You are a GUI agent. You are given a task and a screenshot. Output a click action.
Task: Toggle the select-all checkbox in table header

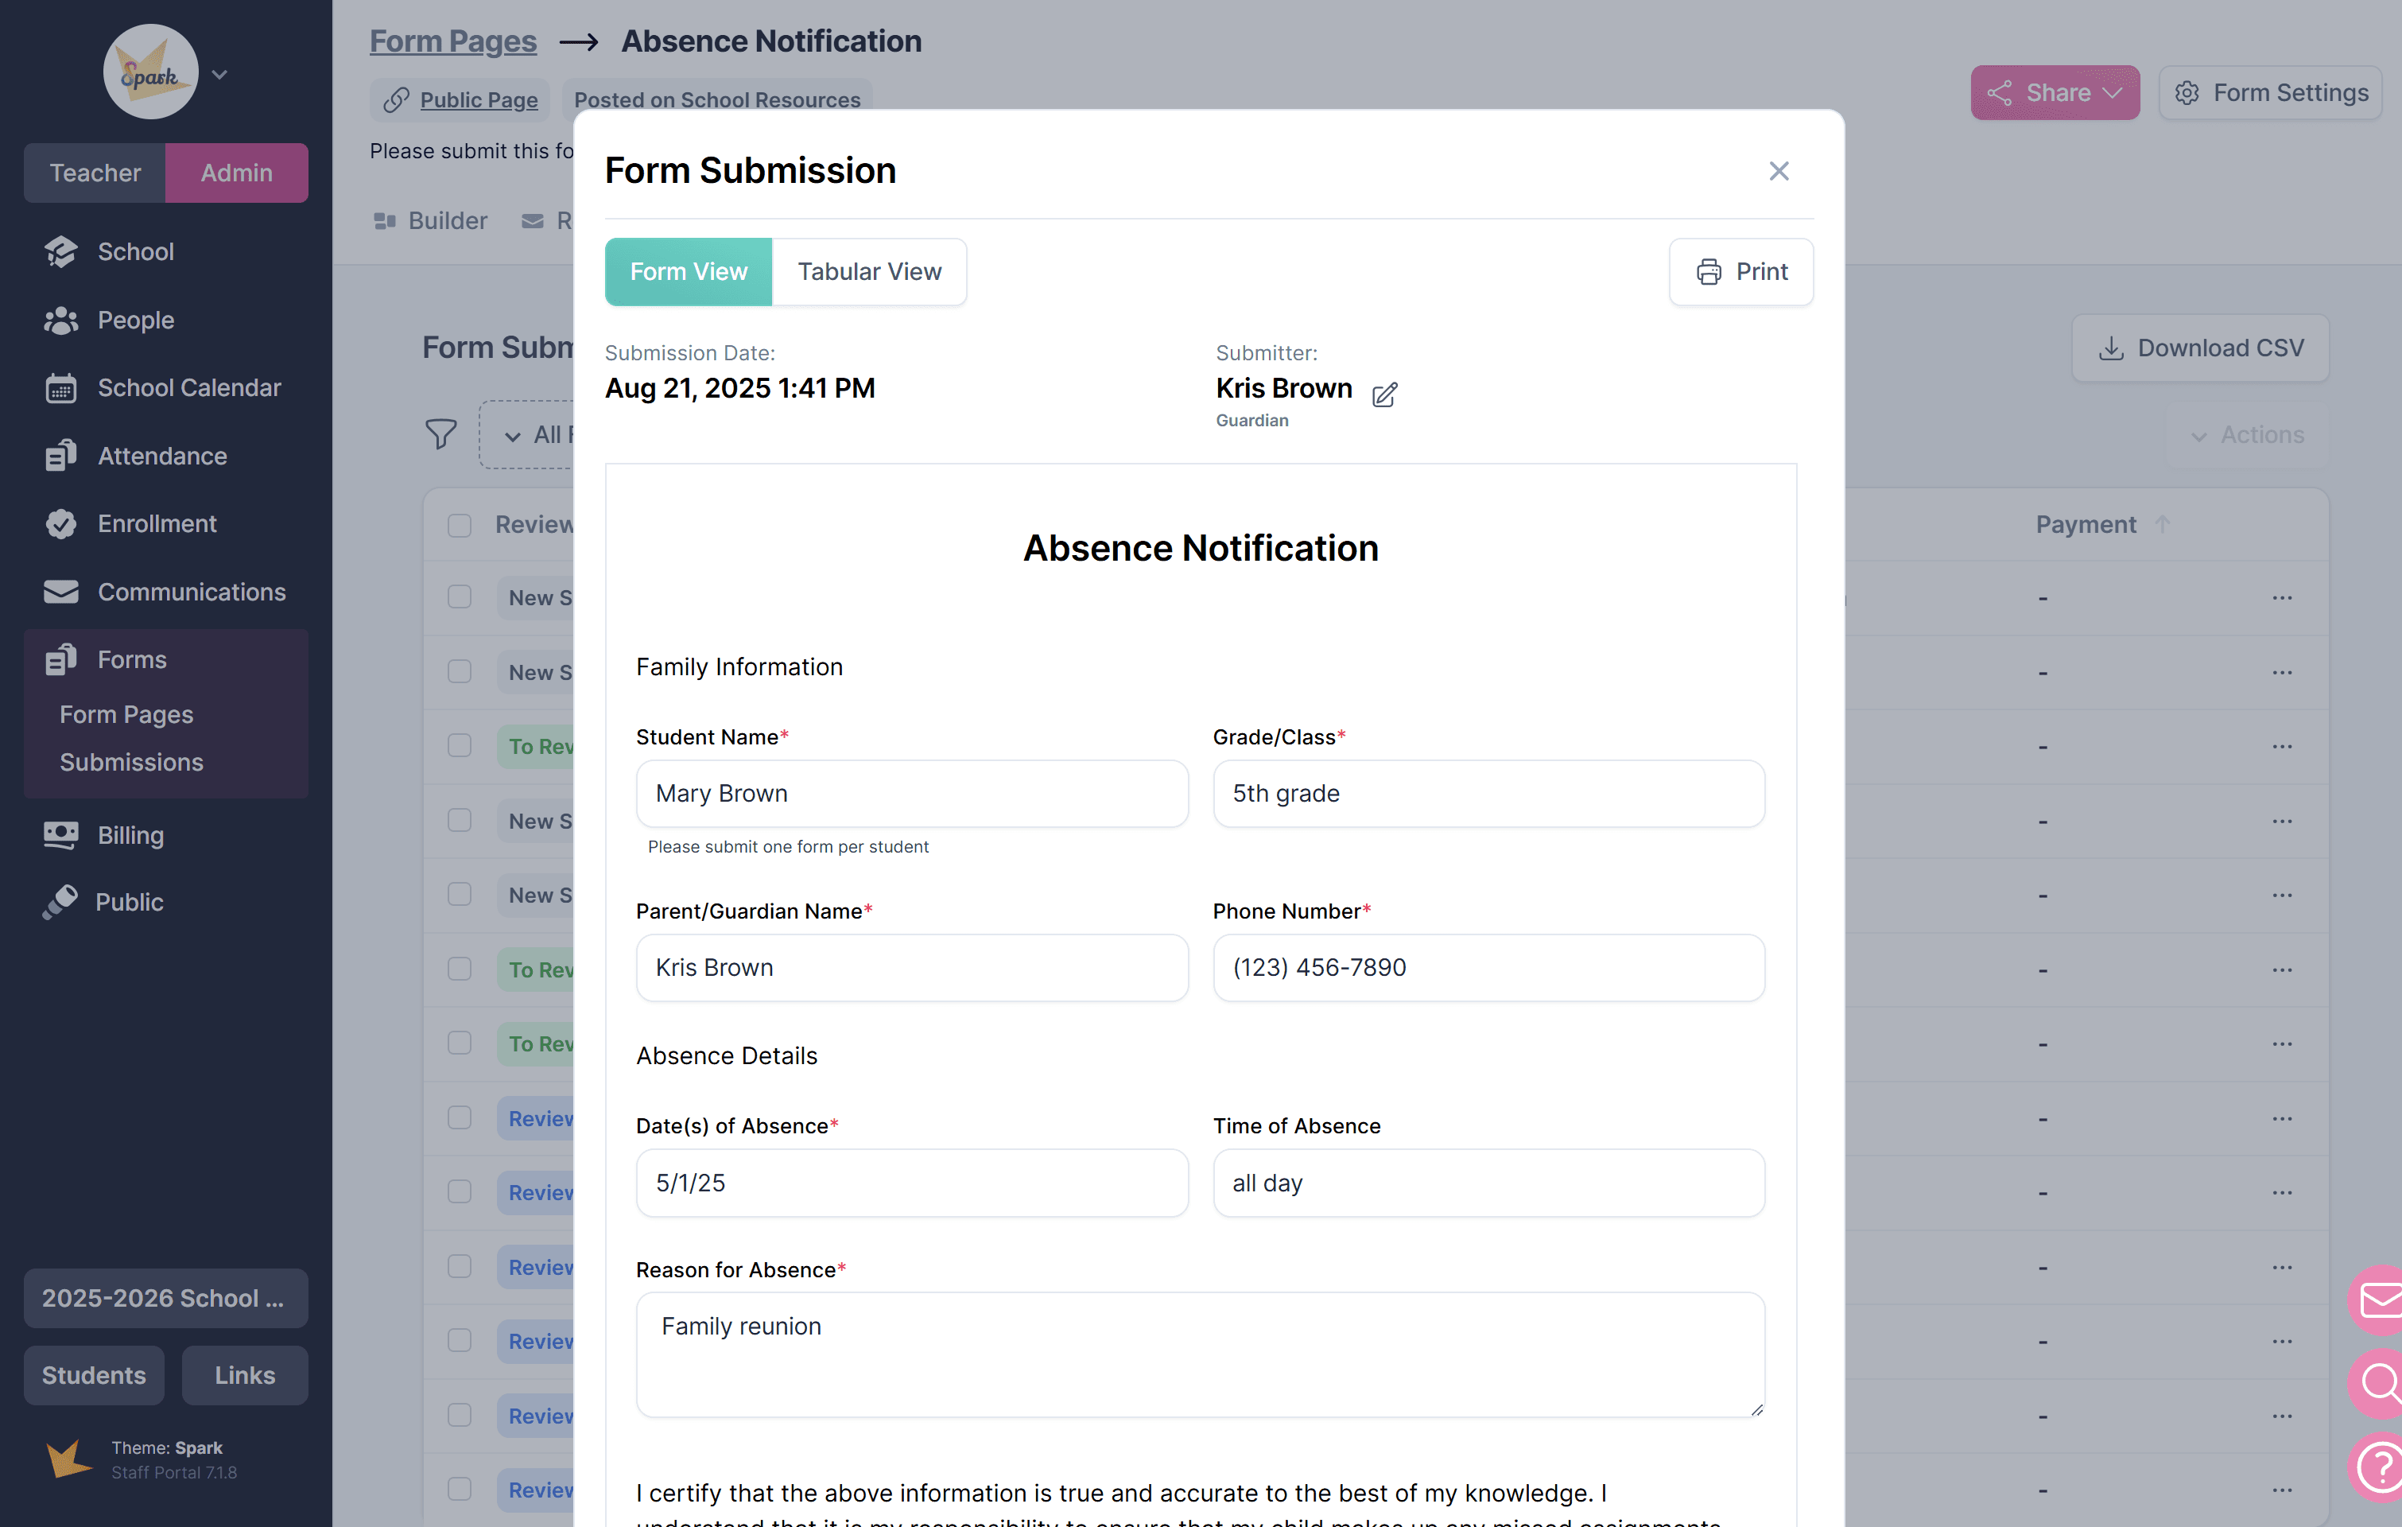click(x=459, y=525)
